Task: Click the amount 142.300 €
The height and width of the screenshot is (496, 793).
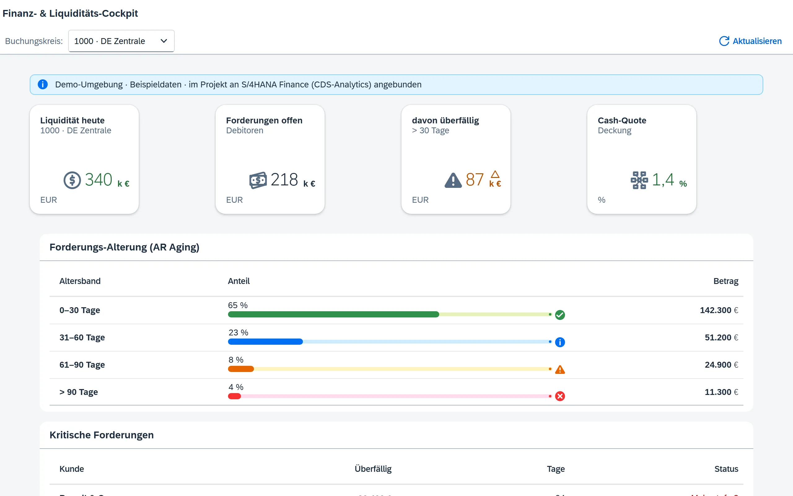Action: pyautogui.click(x=719, y=310)
